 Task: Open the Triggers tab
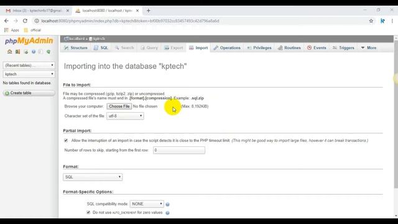point(343,48)
